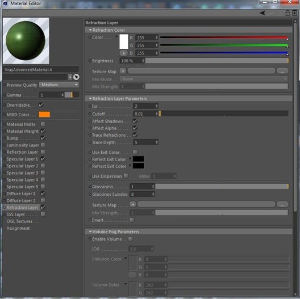
Task: Toggle the Refraction Layer checkbox
Action: [x=43, y=207]
